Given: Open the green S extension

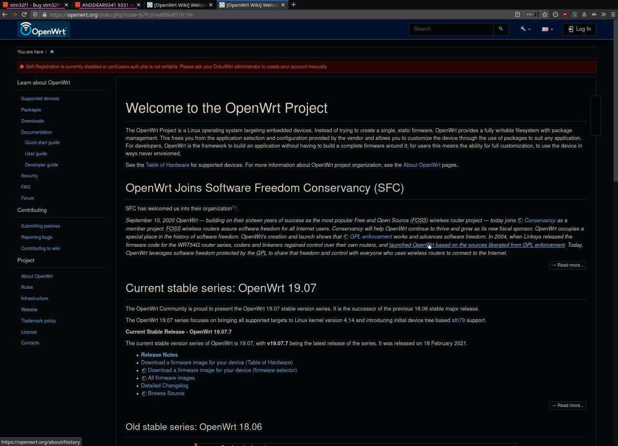Looking at the screenshot, I should [x=575, y=14].
